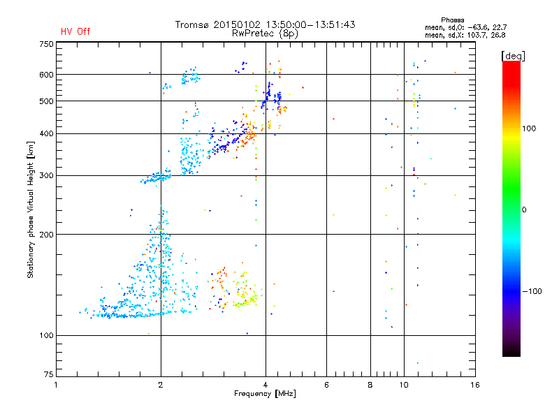Click the x-axis label '4'
This screenshot has height=419, width=559.
266,385
